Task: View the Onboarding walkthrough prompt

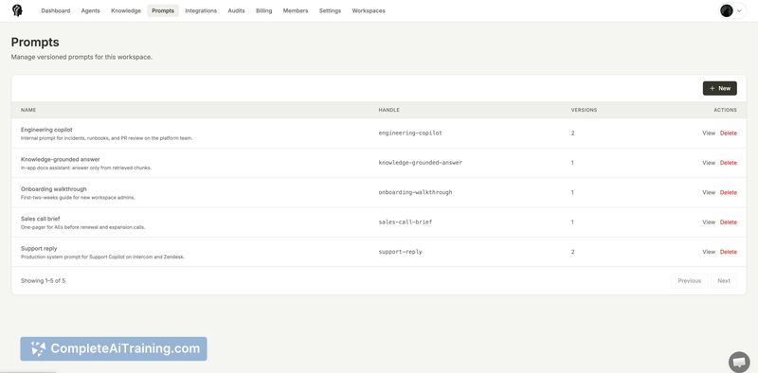Action: [x=708, y=192]
